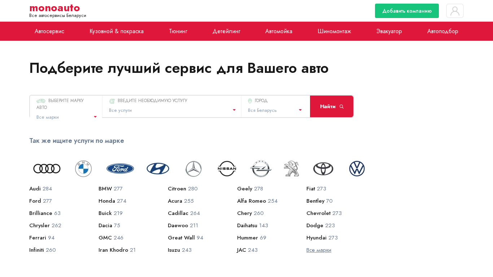Select the Peugeot lion logo

pos(292,169)
